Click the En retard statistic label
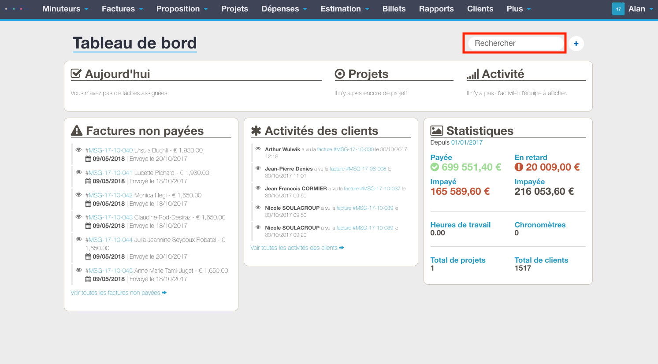Image resolution: width=658 pixels, height=364 pixels. point(531,157)
